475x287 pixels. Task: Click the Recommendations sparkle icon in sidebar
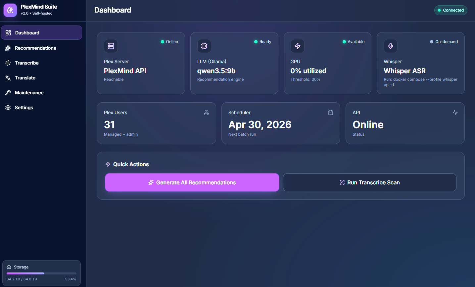[x=8, y=48]
